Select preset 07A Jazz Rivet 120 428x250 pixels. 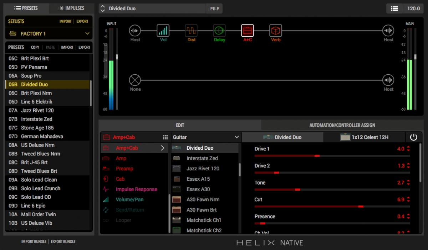(37, 110)
